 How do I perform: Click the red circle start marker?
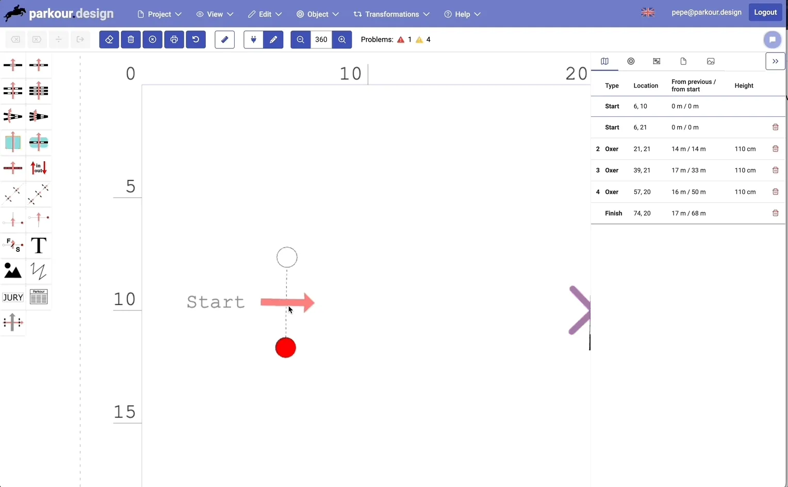tap(286, 348)
